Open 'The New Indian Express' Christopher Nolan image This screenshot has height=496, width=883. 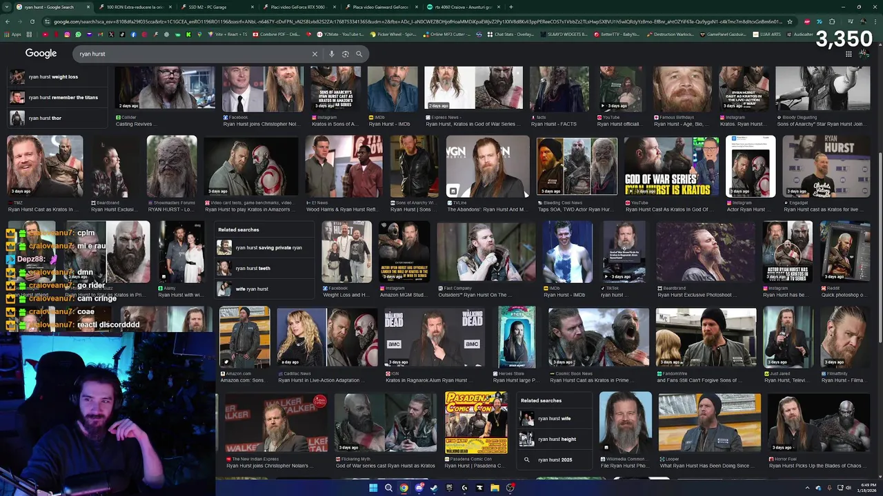(276, 422)
